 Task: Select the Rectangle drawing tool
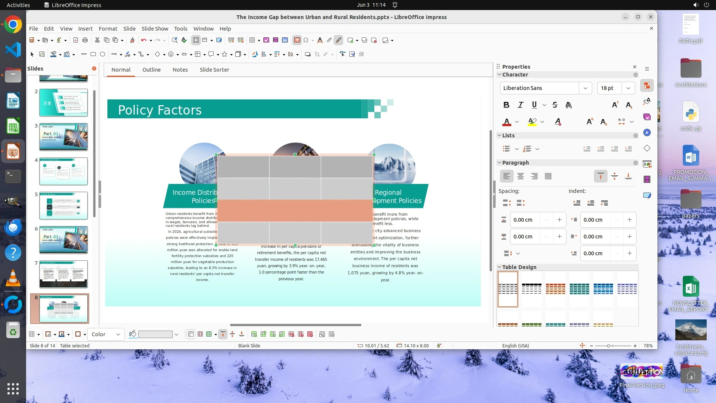coord(93,54)
